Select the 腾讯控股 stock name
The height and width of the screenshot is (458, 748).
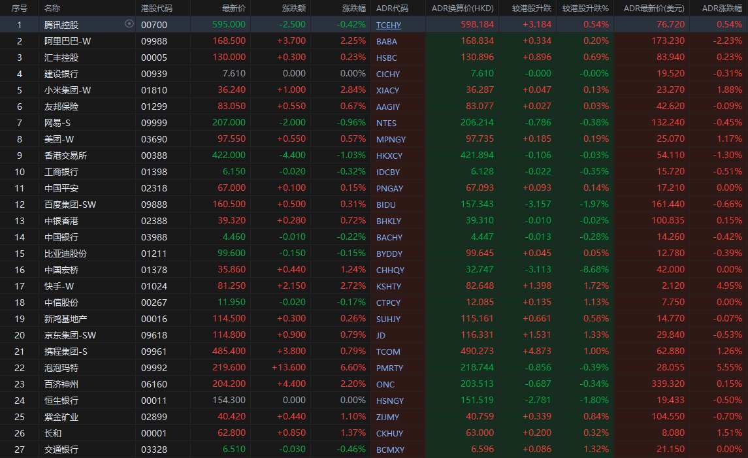tap(61, 25)
